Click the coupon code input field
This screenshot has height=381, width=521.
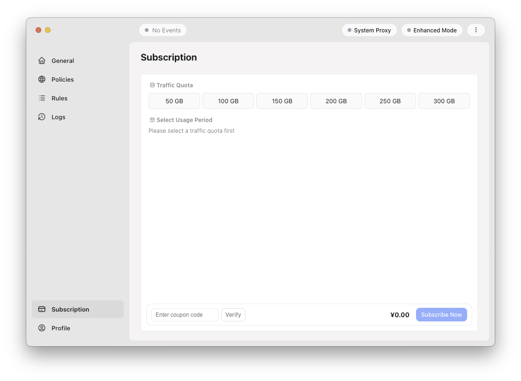click(184, 314)
